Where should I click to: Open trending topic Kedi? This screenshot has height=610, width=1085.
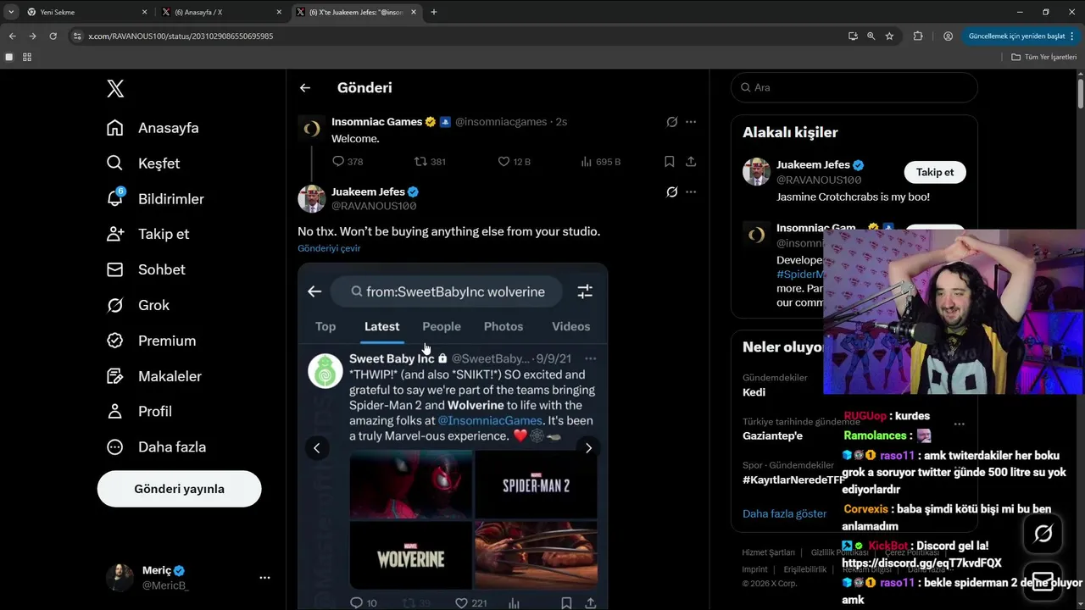[x=754, y=392]
